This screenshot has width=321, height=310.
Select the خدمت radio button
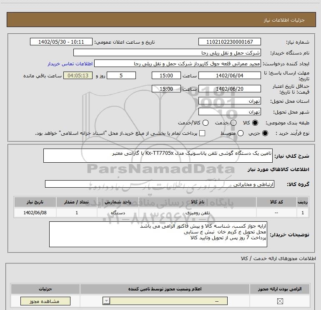233,123
